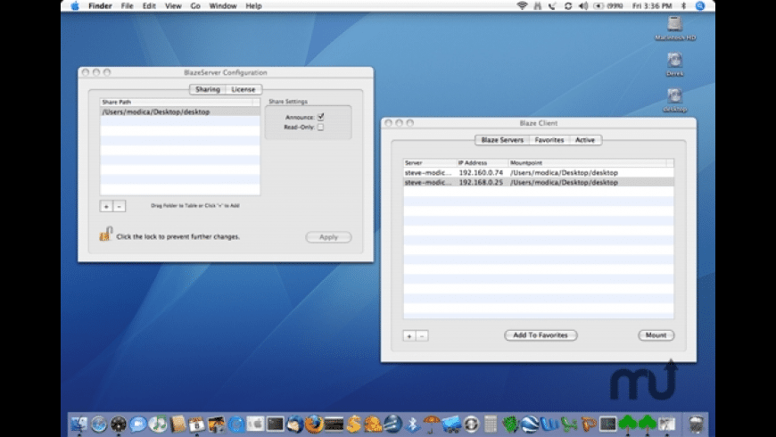Launch Google Earth from the Dock
Image resolution: width=776 pixels, height=437 pixels.
(x=530, y=425)
